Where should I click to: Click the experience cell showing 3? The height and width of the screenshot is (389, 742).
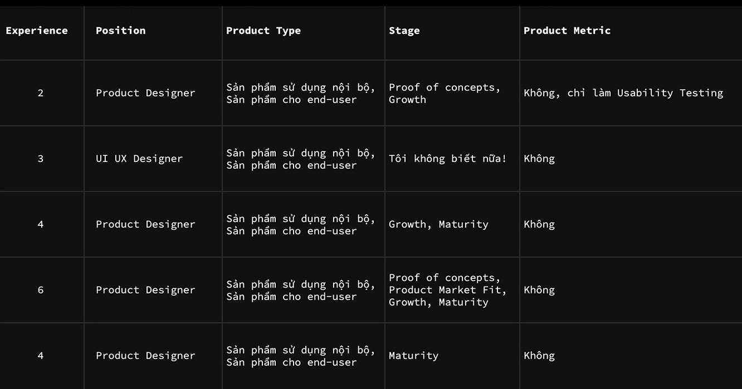tap(41, 159)
